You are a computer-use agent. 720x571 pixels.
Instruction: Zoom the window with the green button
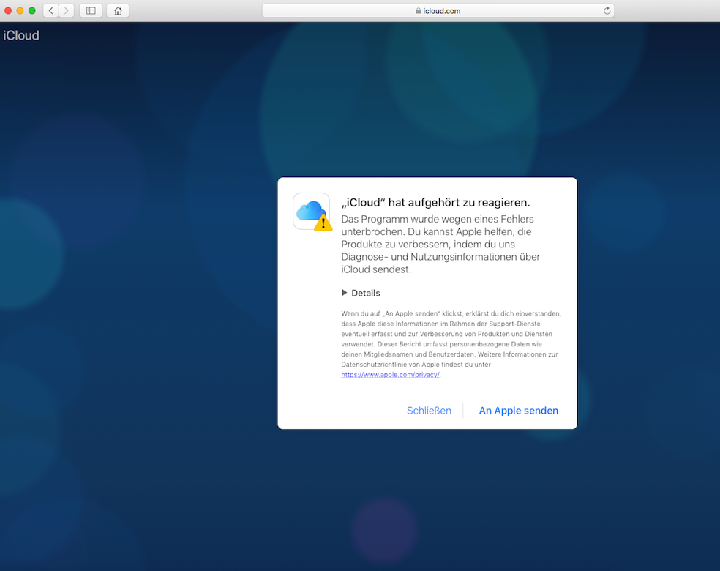[x=31, y=10]
